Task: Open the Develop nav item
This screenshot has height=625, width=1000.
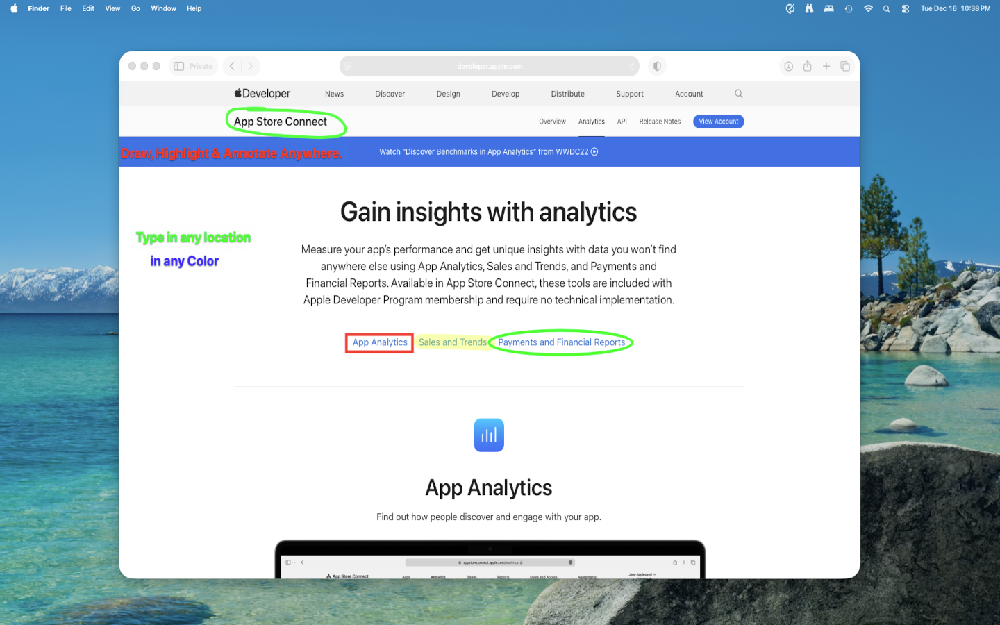Action: point(506,94)
